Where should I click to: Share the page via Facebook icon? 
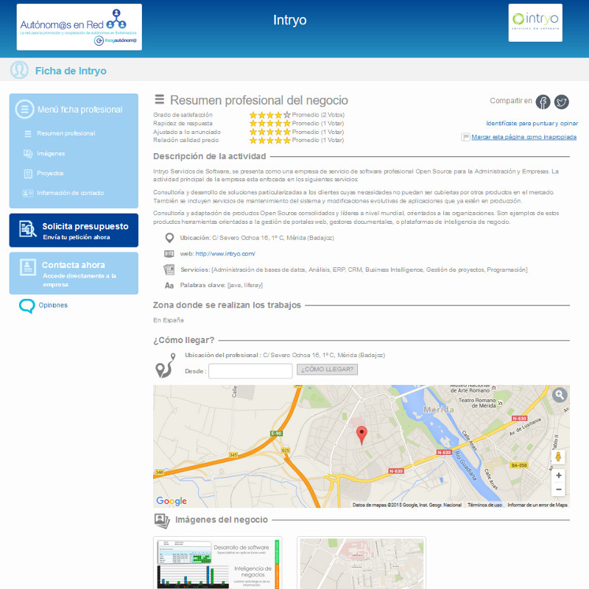[543, 102]
